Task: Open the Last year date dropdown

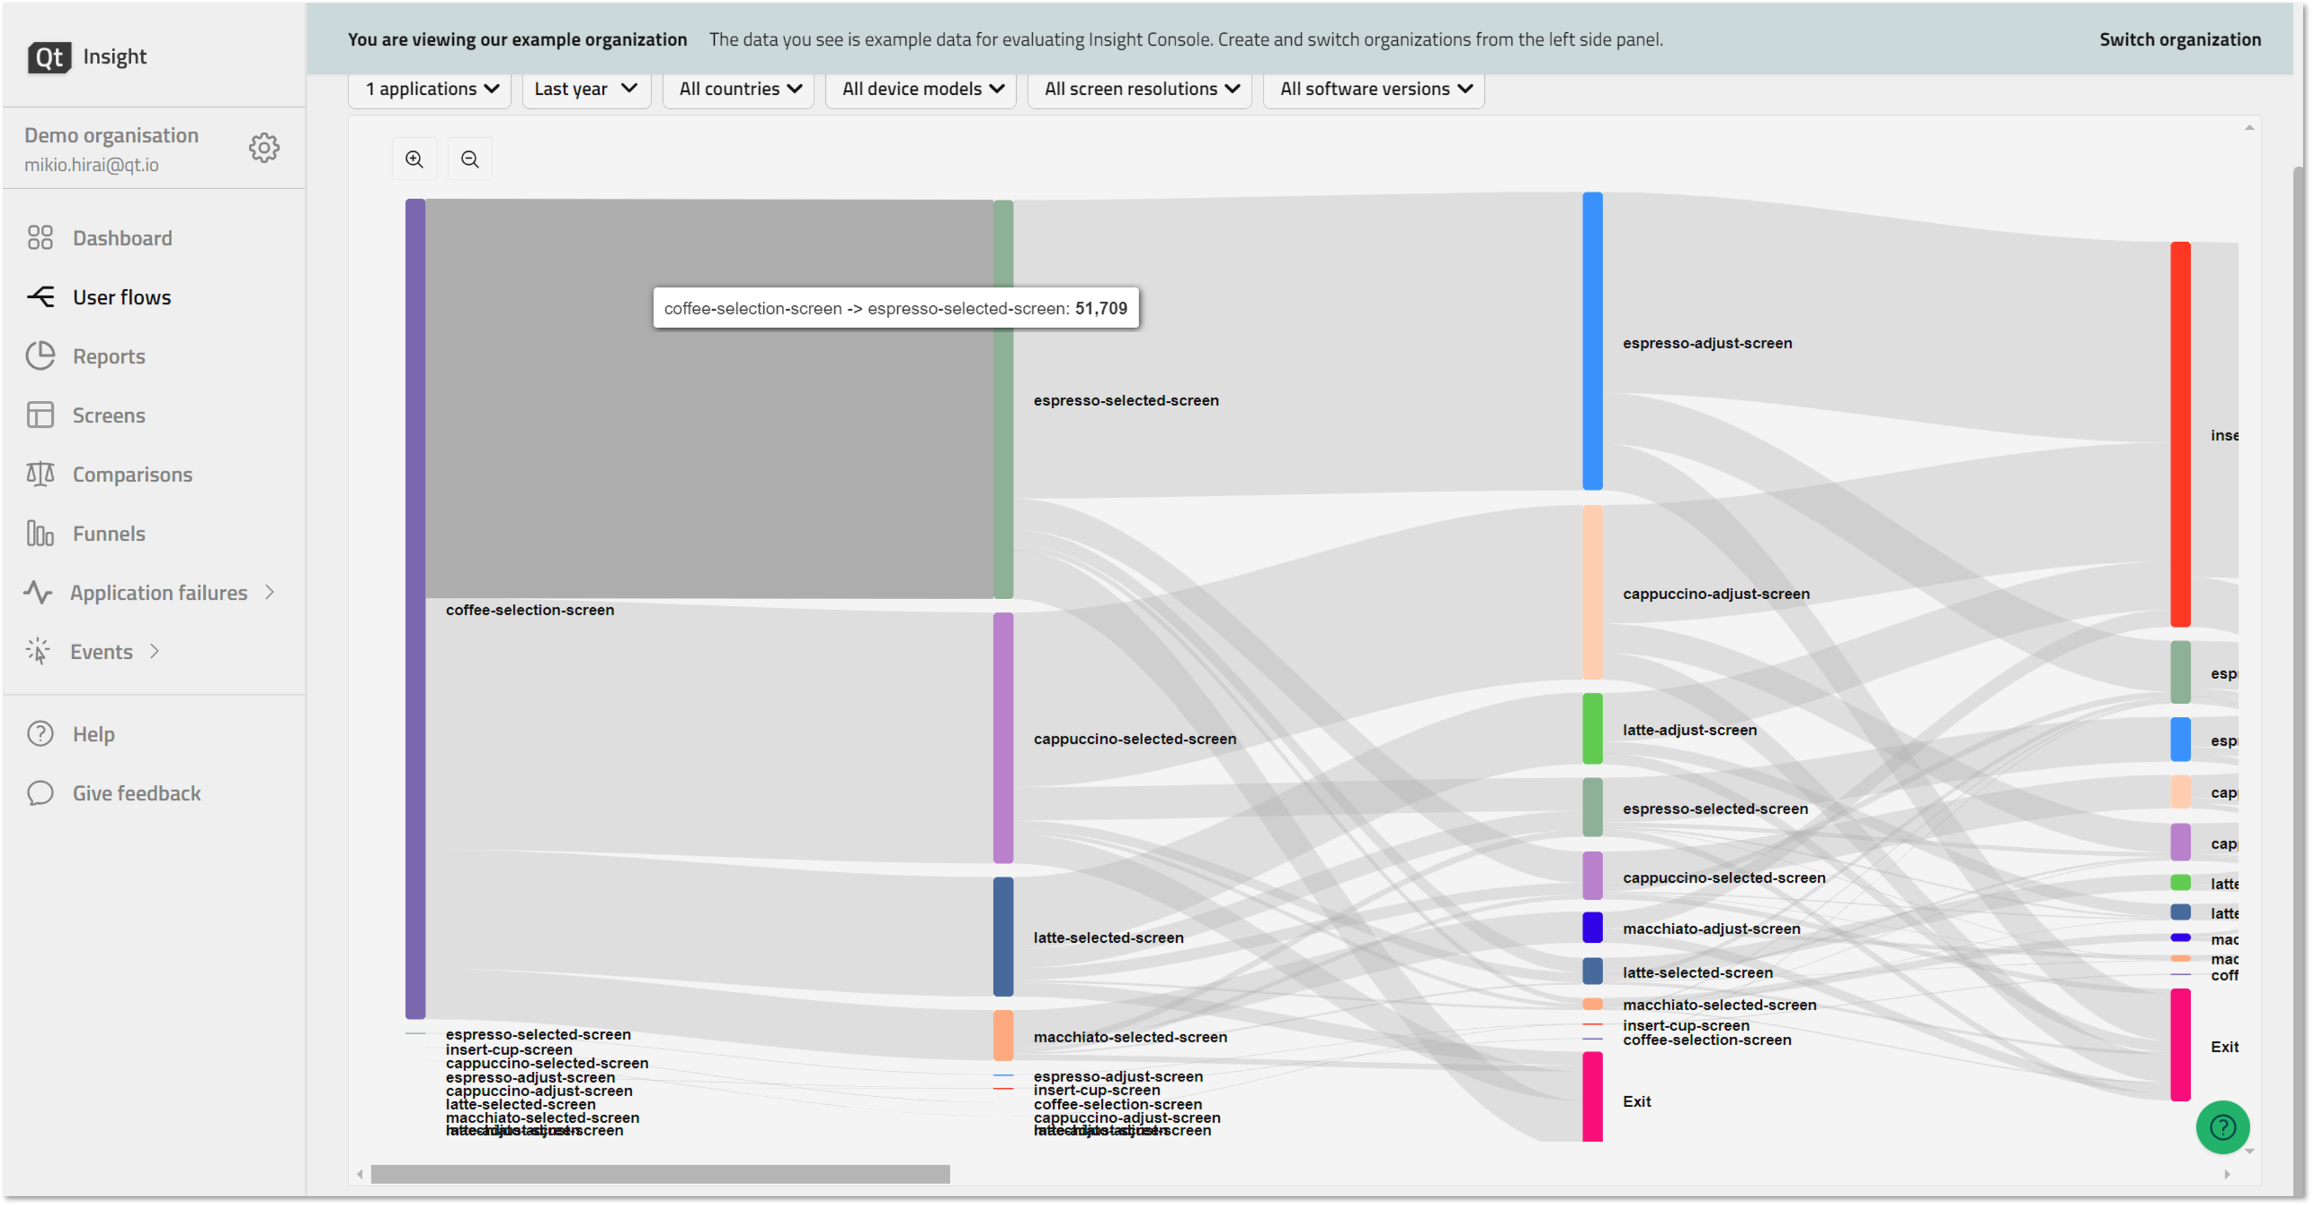Action: 585,89
